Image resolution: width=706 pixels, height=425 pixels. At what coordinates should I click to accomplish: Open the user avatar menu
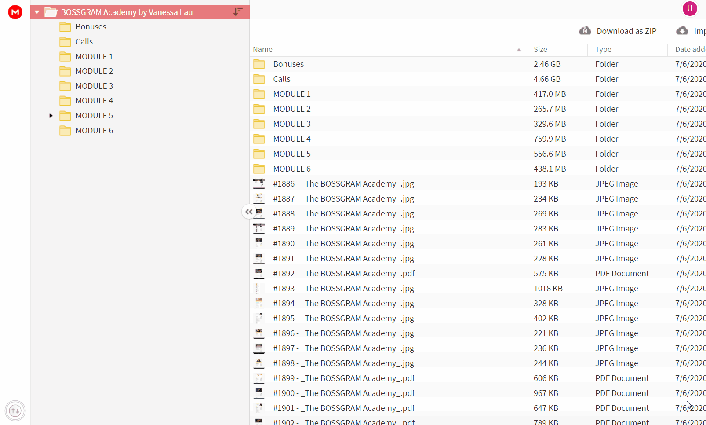[x=689, y=8]
